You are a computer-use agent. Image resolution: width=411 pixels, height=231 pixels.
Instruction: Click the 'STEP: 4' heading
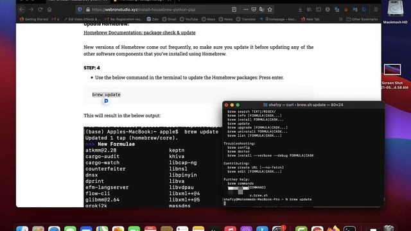pyautogui.click(x=92, y=68)
